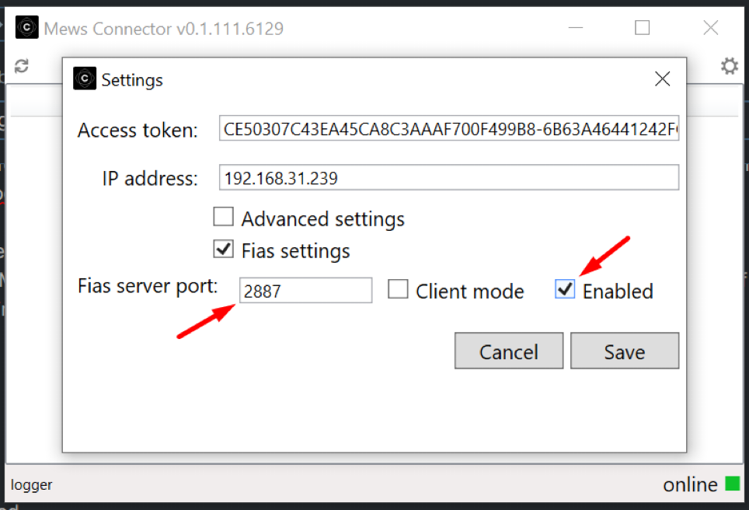The width and height of the screenshot is (749, 510).
Task: Tick the Client mode checkbox
Action: click(398, 290)
